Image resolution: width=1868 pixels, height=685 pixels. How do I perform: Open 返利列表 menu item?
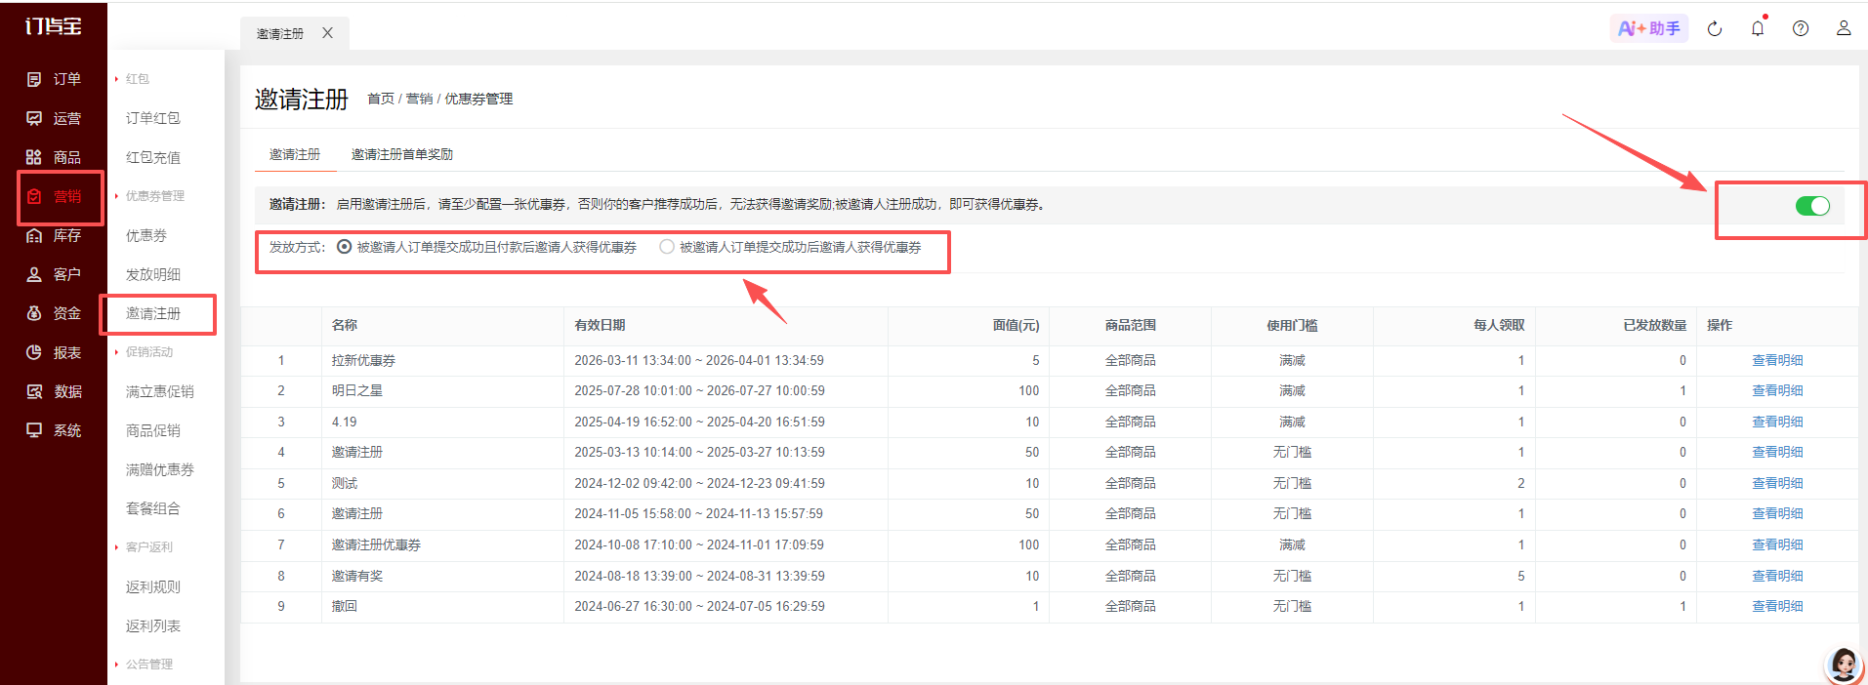153,625
